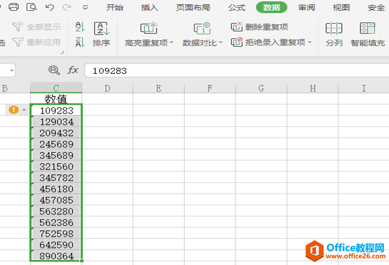The width and height of the screenshot is (389, 265).
Task: Open the 页面布局 tab
Action: (193, 8)
